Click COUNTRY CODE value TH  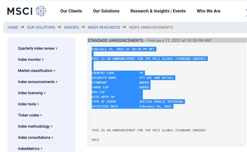tap(141, 73)
